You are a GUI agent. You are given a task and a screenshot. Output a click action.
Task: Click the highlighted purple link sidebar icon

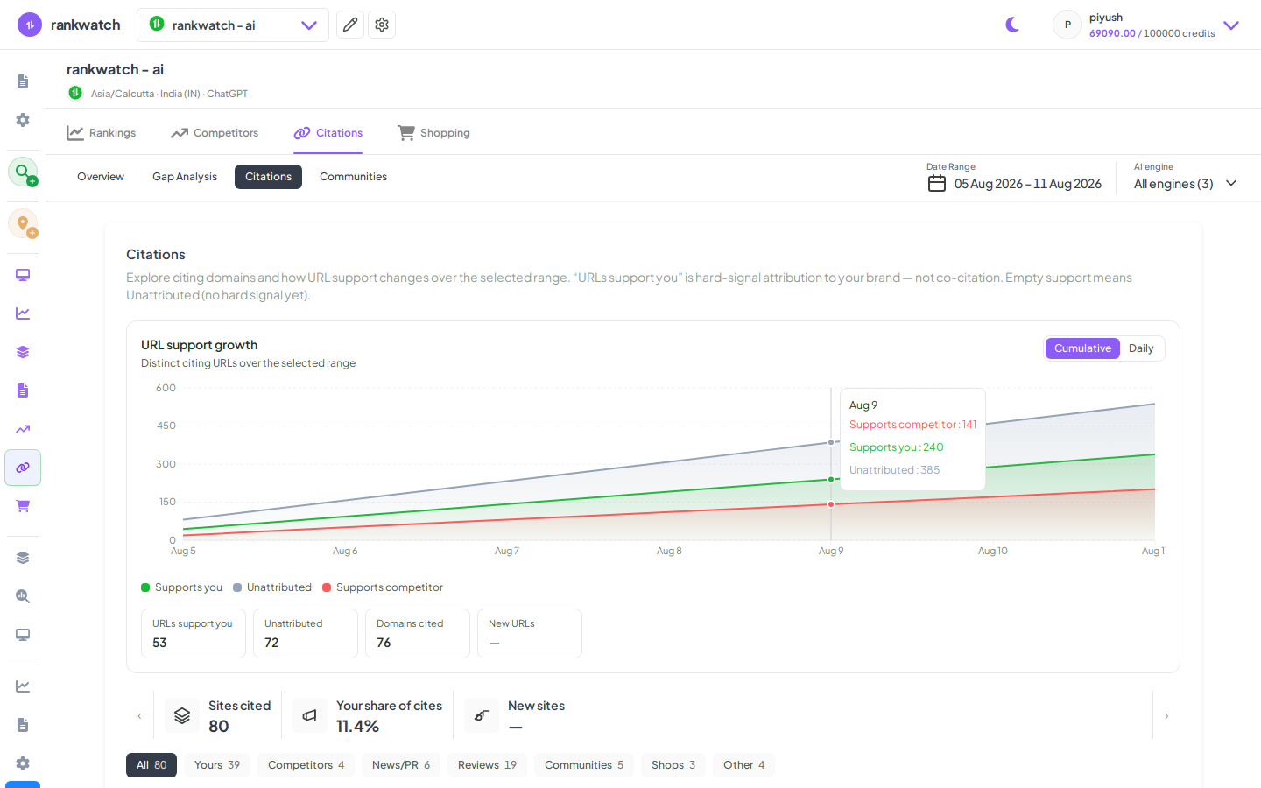pyautogui.click(x=23, y=468)
